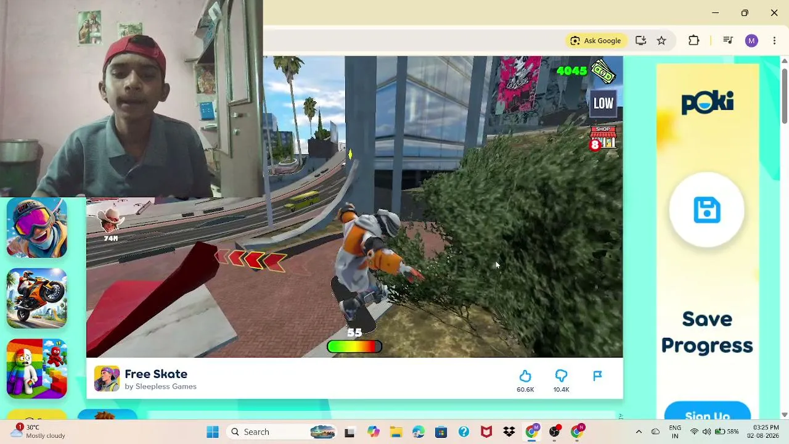Viewport: 789px width, 444px height.
Task: Open the Chrome three-dot menu
Action: [x=774, y=41]
